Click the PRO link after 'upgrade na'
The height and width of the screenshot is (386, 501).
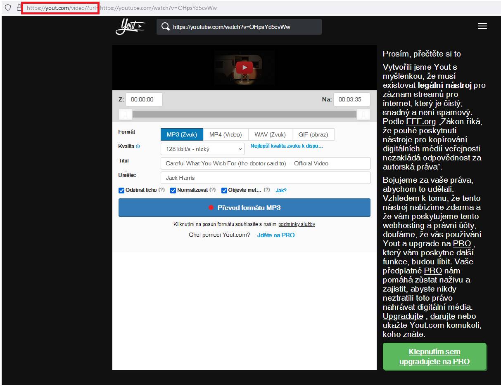pos(462,244)
